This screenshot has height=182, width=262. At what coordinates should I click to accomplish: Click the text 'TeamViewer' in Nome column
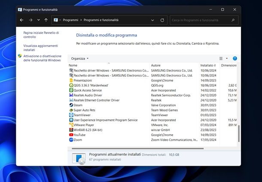tap(82, 115)
